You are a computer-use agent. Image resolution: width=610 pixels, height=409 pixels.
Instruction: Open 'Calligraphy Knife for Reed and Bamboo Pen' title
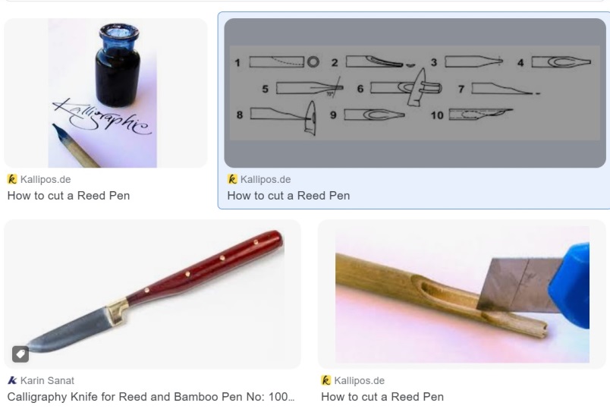pos(151,397)
